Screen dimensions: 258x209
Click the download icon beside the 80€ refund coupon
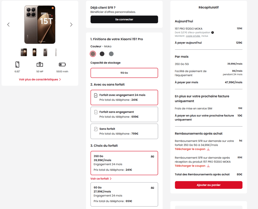point(208,166)
